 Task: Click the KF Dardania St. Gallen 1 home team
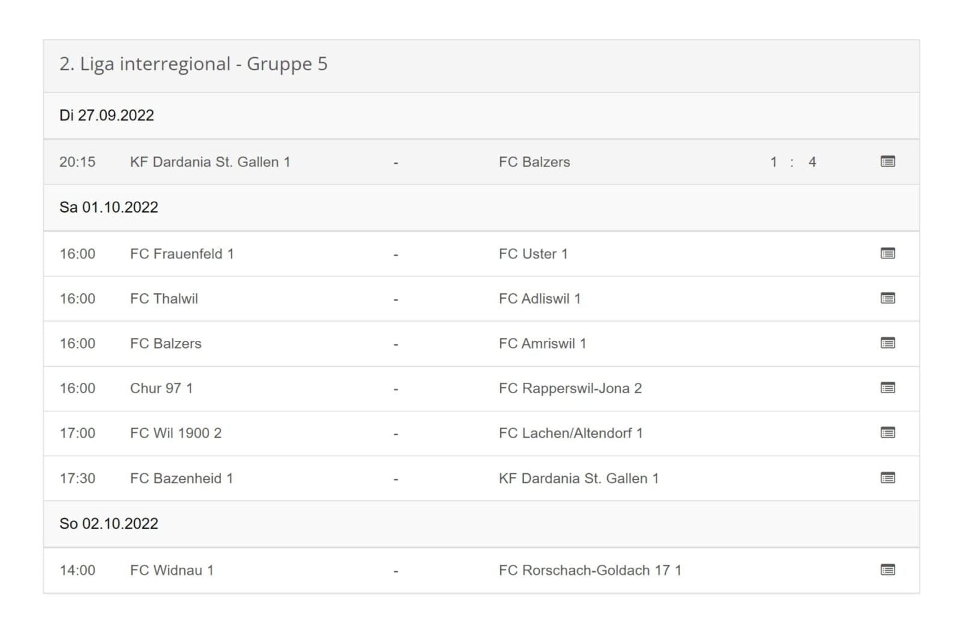coord(210,162)
